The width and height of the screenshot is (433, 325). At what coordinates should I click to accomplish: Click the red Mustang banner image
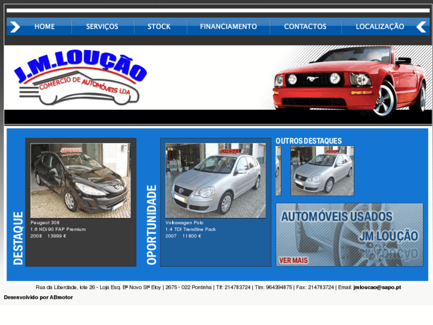(x=350, y=82)
